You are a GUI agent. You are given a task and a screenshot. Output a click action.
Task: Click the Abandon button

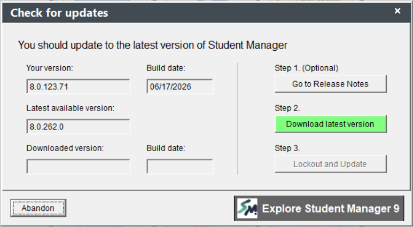click(x=38, y=208)
